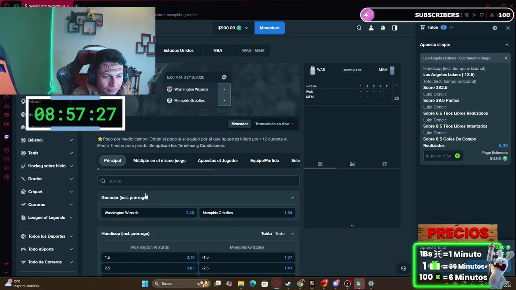Click the Buscar market search field

tap(198, 181)
